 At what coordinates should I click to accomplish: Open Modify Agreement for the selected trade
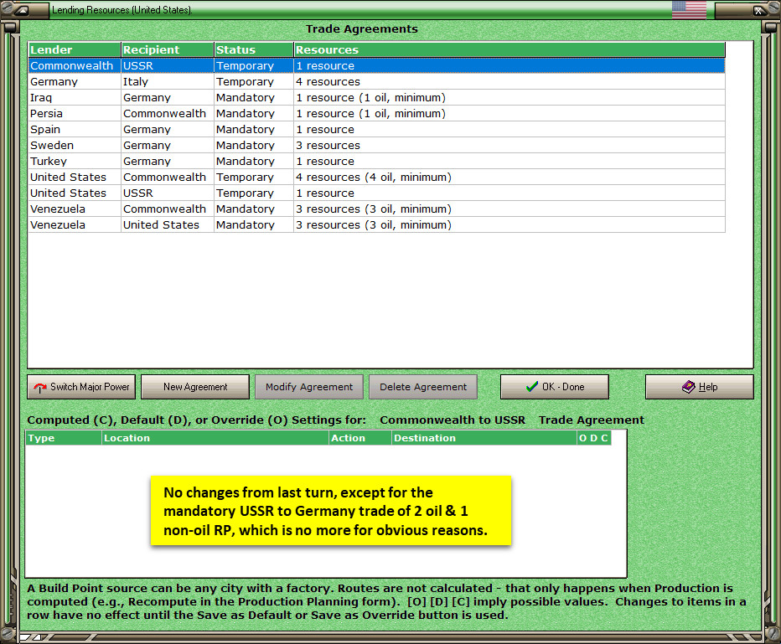[309, 387]
